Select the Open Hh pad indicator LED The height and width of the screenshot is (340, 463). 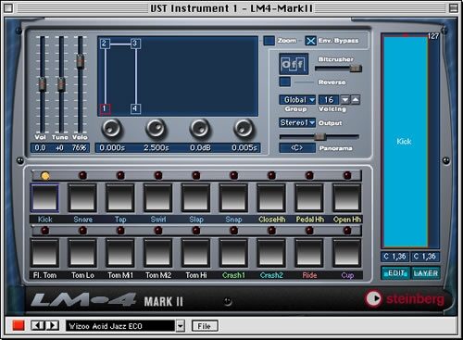pyautogui.click(x=347, y=176)
